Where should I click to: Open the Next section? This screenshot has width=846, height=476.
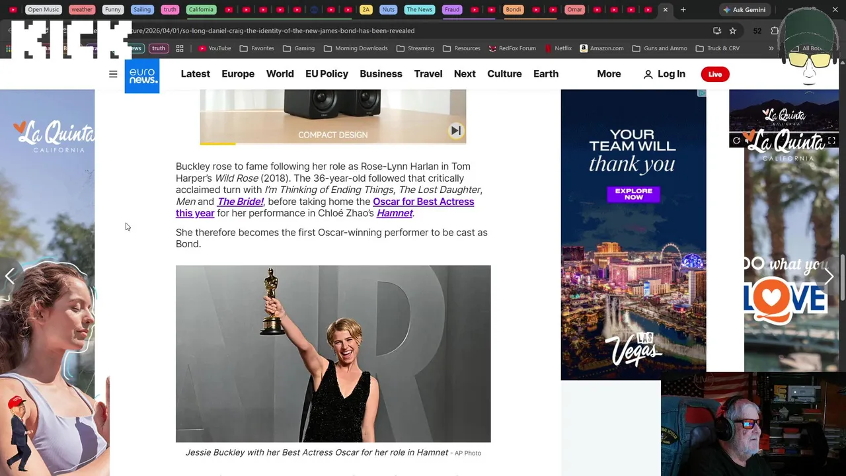(465, 74)
